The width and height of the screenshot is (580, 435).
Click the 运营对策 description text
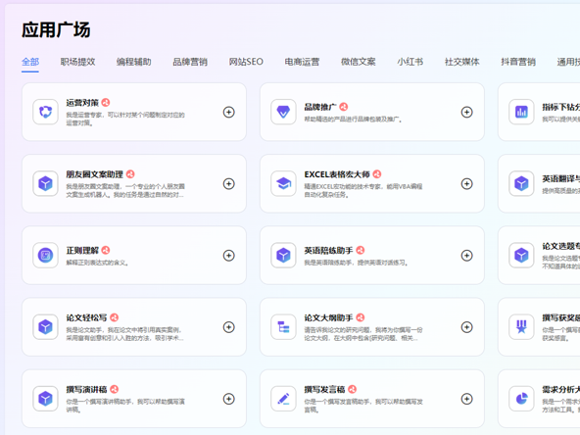125,119
